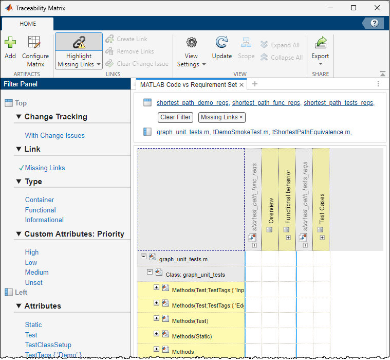390x360 pixels.
Task: Collapse the graph_unit_tests.m tree row
Action: pyautogui.click(x=143, y=257)
